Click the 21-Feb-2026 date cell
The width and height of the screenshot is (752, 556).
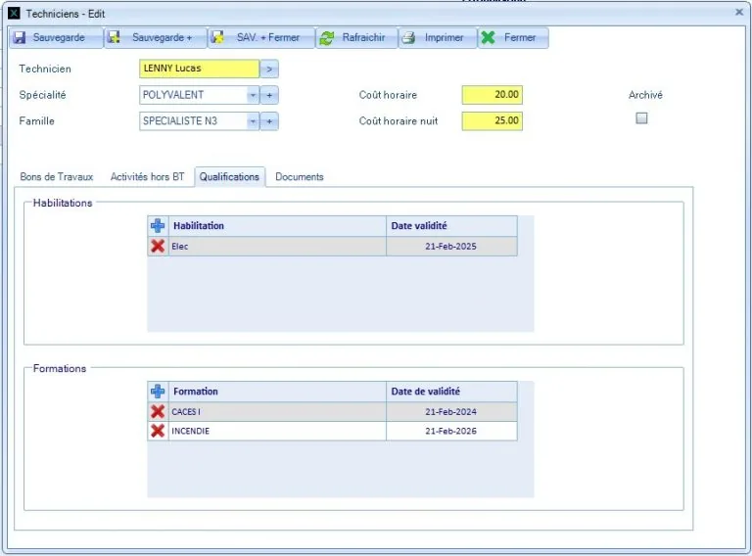[451, 431]
